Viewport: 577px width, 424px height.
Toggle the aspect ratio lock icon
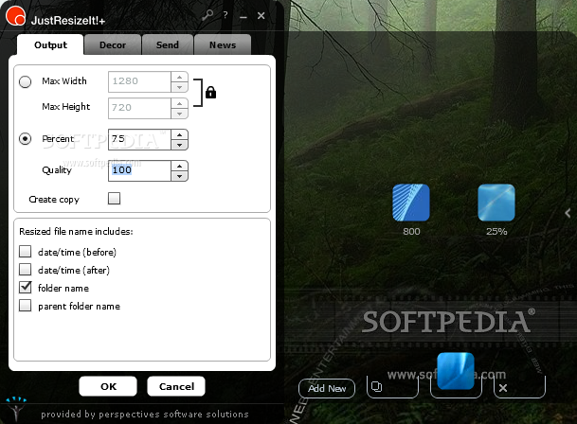[x=210, y=92]
